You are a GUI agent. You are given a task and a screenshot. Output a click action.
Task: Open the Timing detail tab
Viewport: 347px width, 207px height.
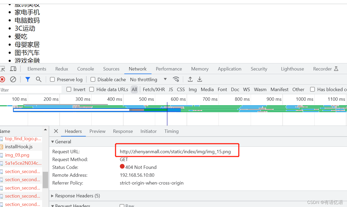click(x=171, y=131)
